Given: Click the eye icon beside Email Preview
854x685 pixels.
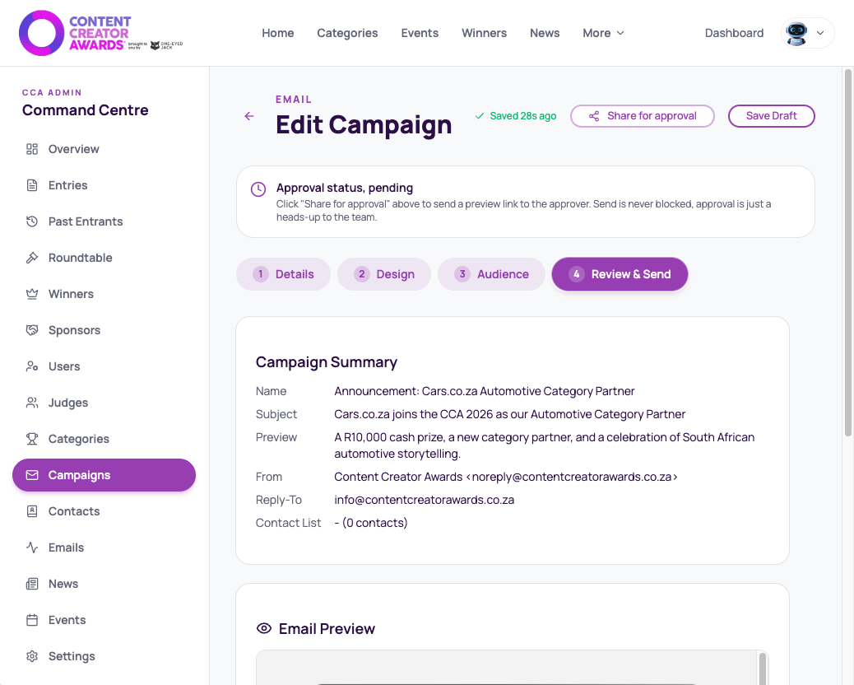Looking at the screenshot, I should (x=263, y=628).
